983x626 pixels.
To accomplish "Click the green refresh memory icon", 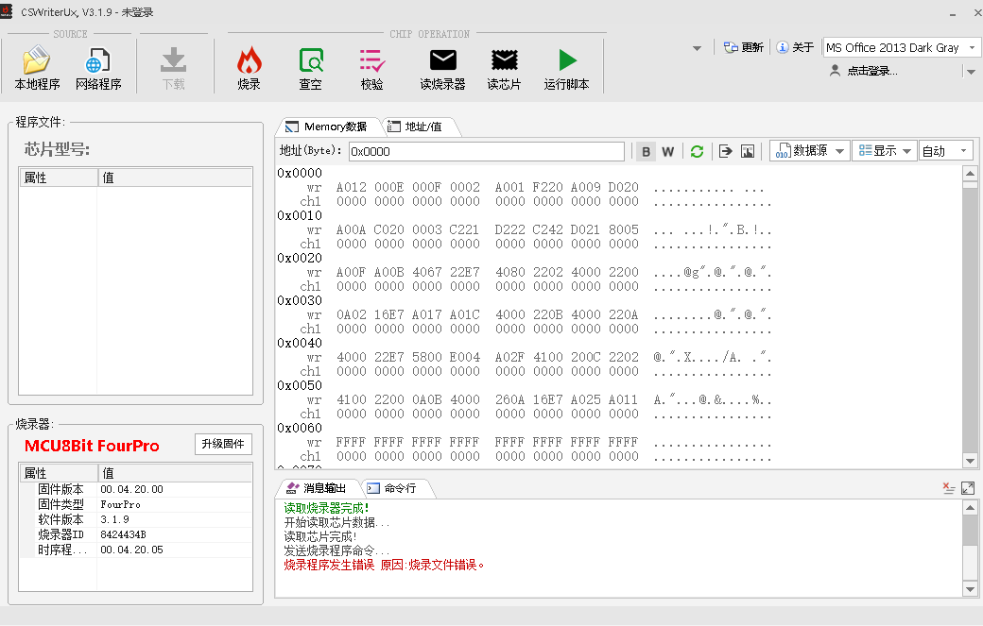I will point(697,151).
